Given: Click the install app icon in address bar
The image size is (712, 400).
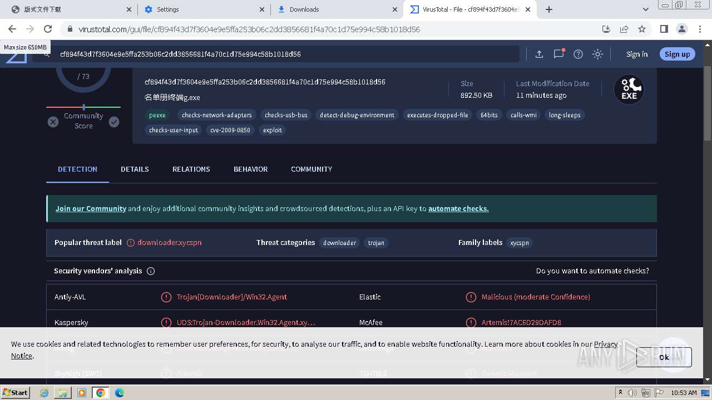Looking at the screenshot, I should click(x=606, y=29).
